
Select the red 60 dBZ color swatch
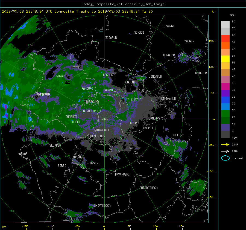225,39
